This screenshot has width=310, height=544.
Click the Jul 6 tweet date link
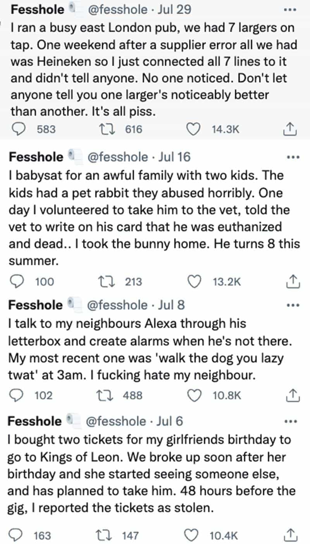(171, 421)
